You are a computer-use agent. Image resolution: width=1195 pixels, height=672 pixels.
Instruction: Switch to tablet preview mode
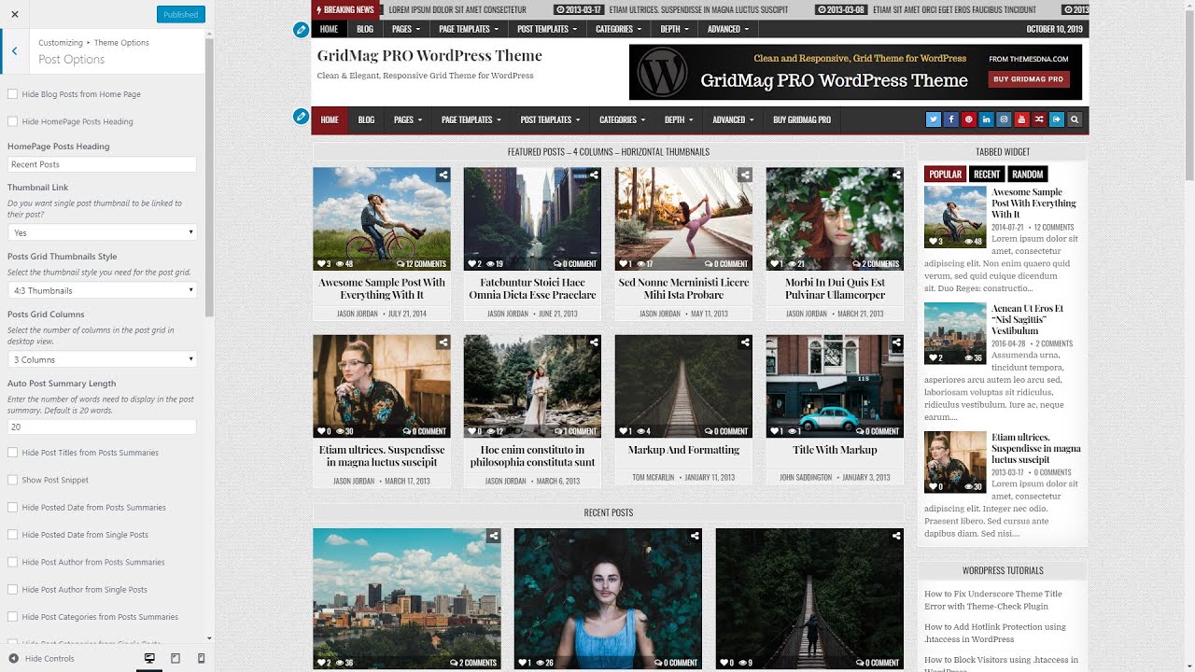(176, 658)
